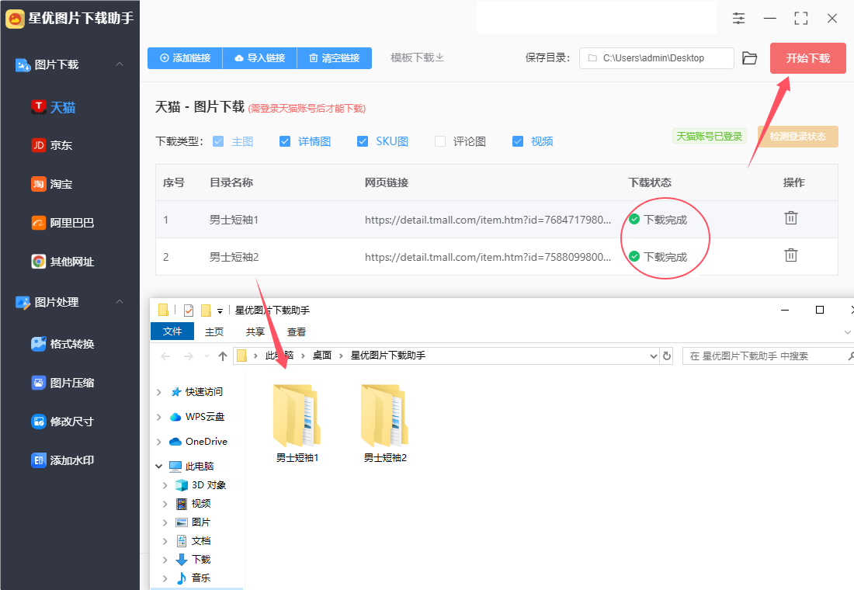Click the properties checkmark icon in Explorer title bar
Screen dimensions: 854x590
(x=189, y=311)
